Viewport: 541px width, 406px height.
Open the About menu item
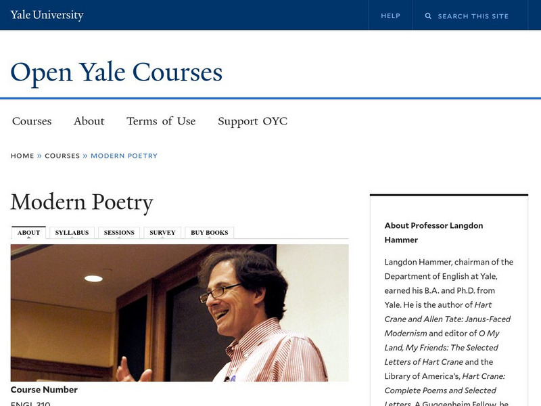(x=89, y=121)
